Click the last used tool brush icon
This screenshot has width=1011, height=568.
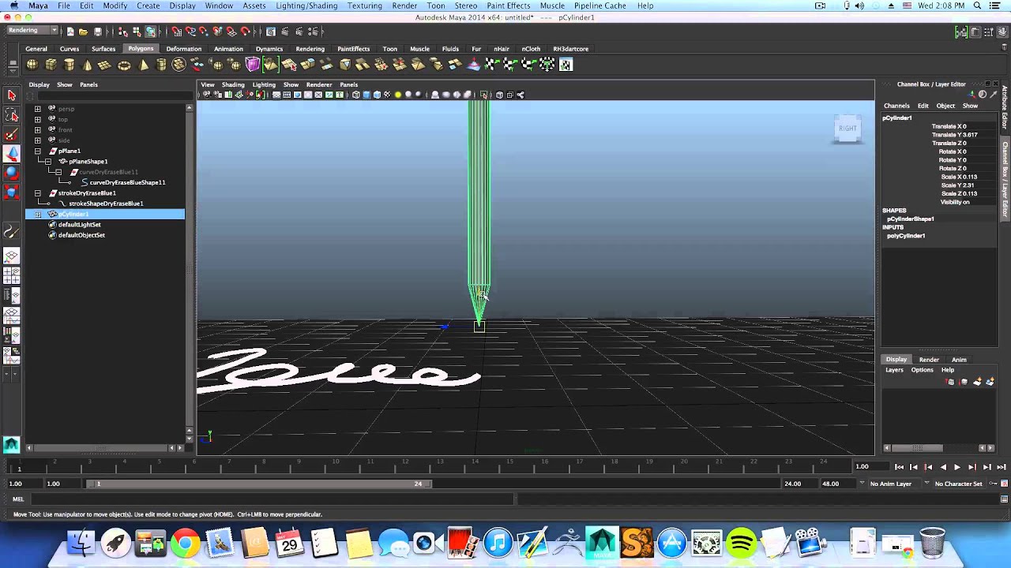pyautogui.click(x=11, y=232)
